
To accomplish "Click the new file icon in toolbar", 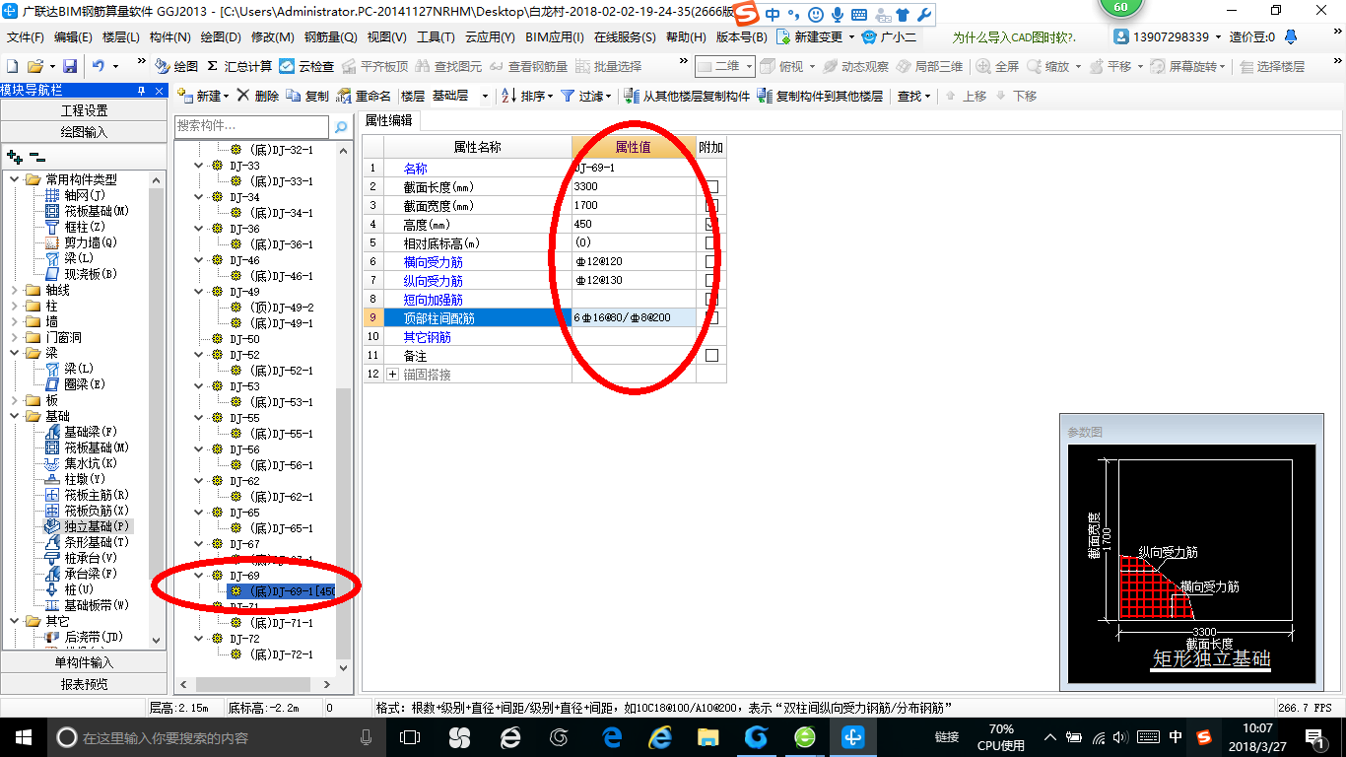I will (12, 66).
